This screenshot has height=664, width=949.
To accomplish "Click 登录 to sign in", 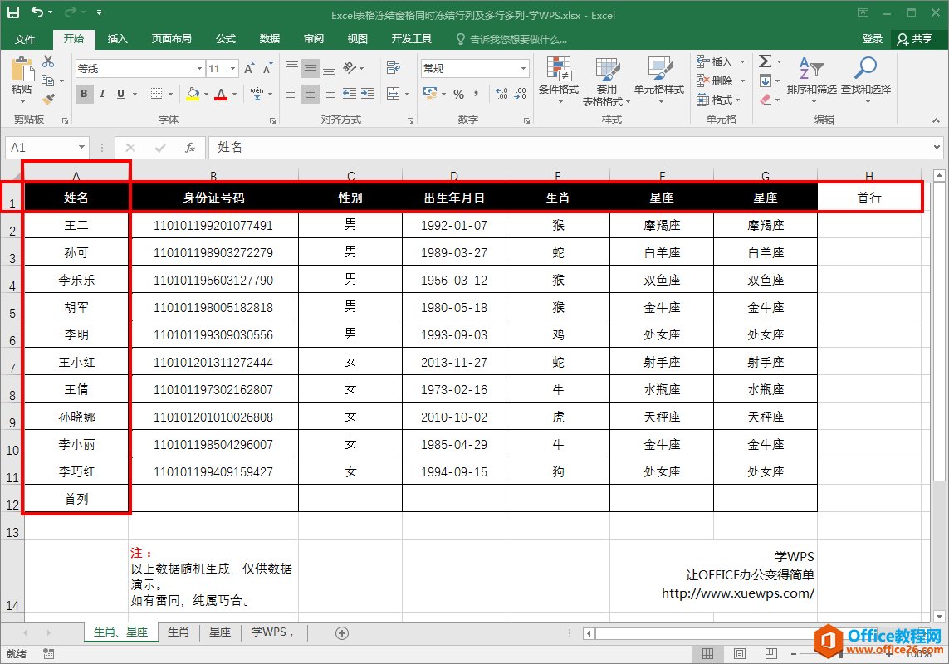I will pos(872,39).
